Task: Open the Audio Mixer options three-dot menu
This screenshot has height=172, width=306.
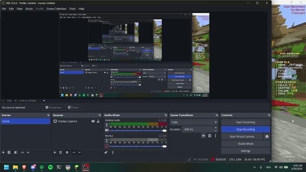Action: tap(113, 152)
